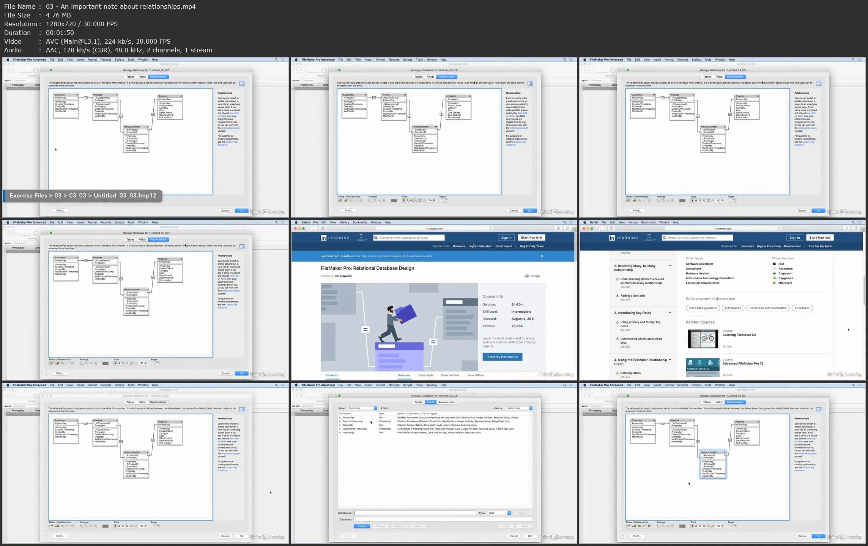Select the 'Database Administration' skill pill

point(767,308)
